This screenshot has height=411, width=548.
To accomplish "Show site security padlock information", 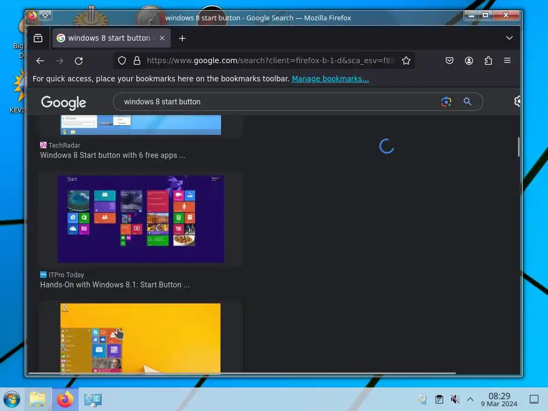I will pos(137,61).
